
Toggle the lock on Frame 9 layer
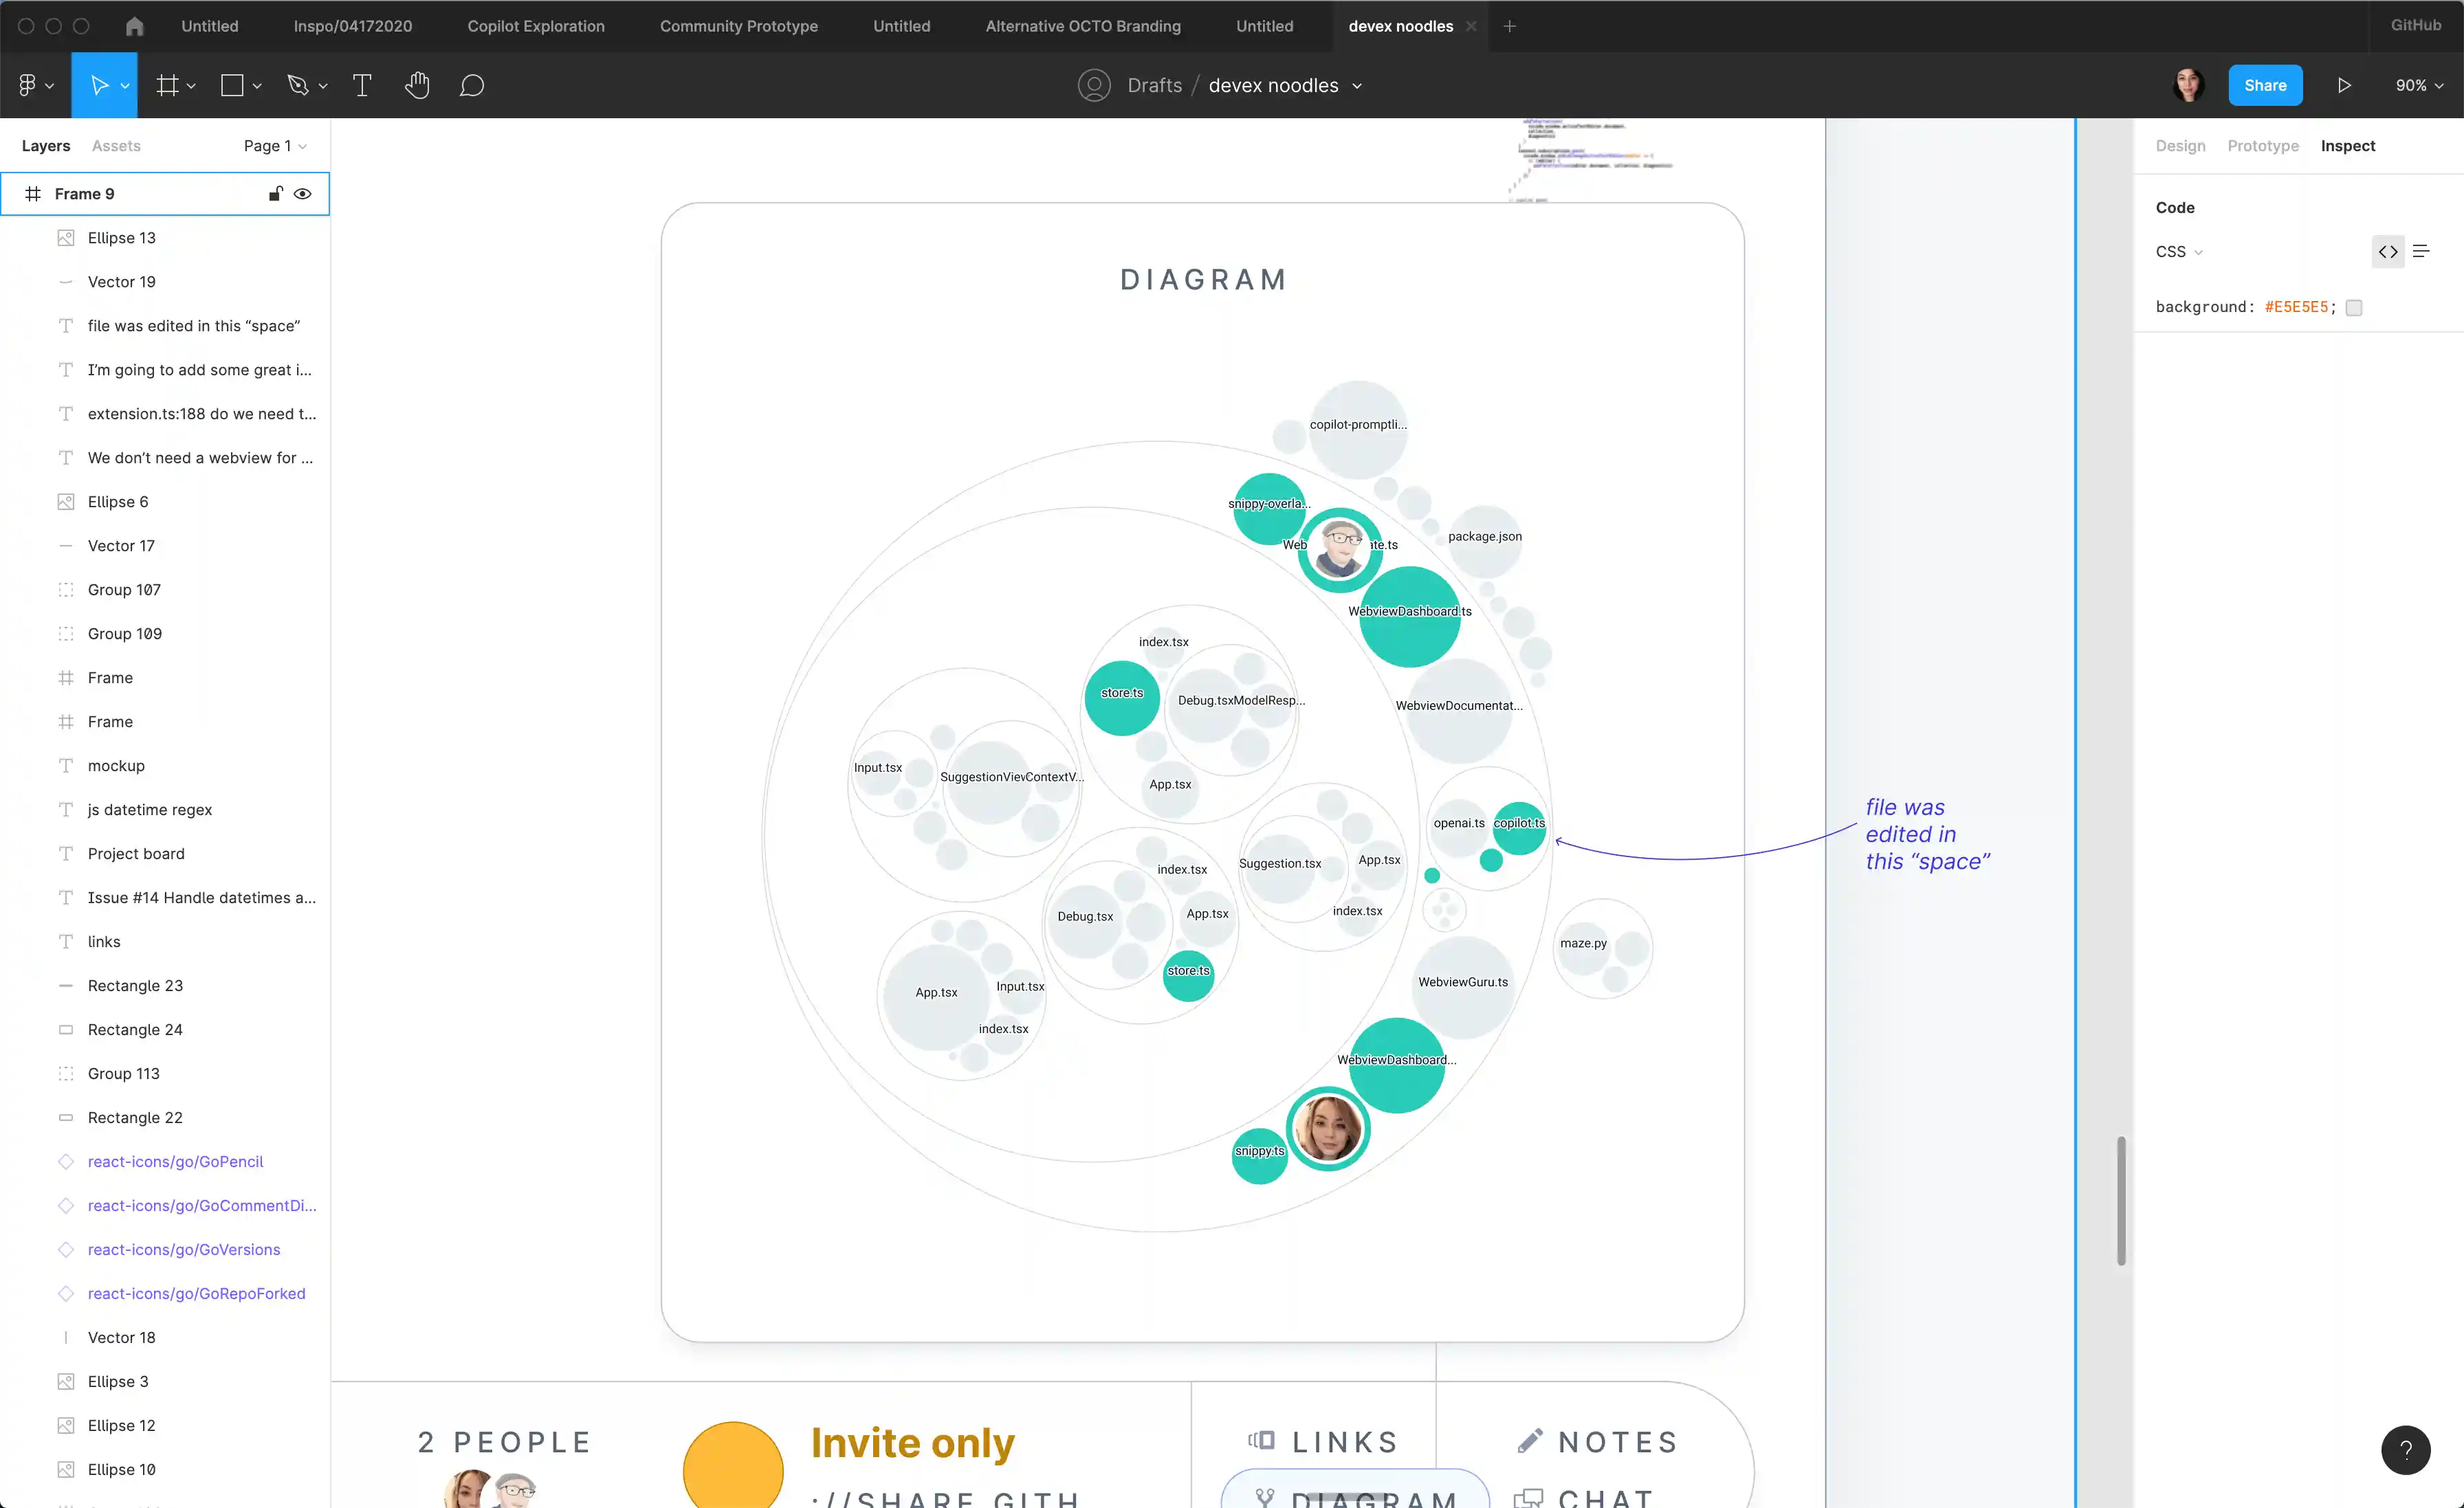click(275, 193)
